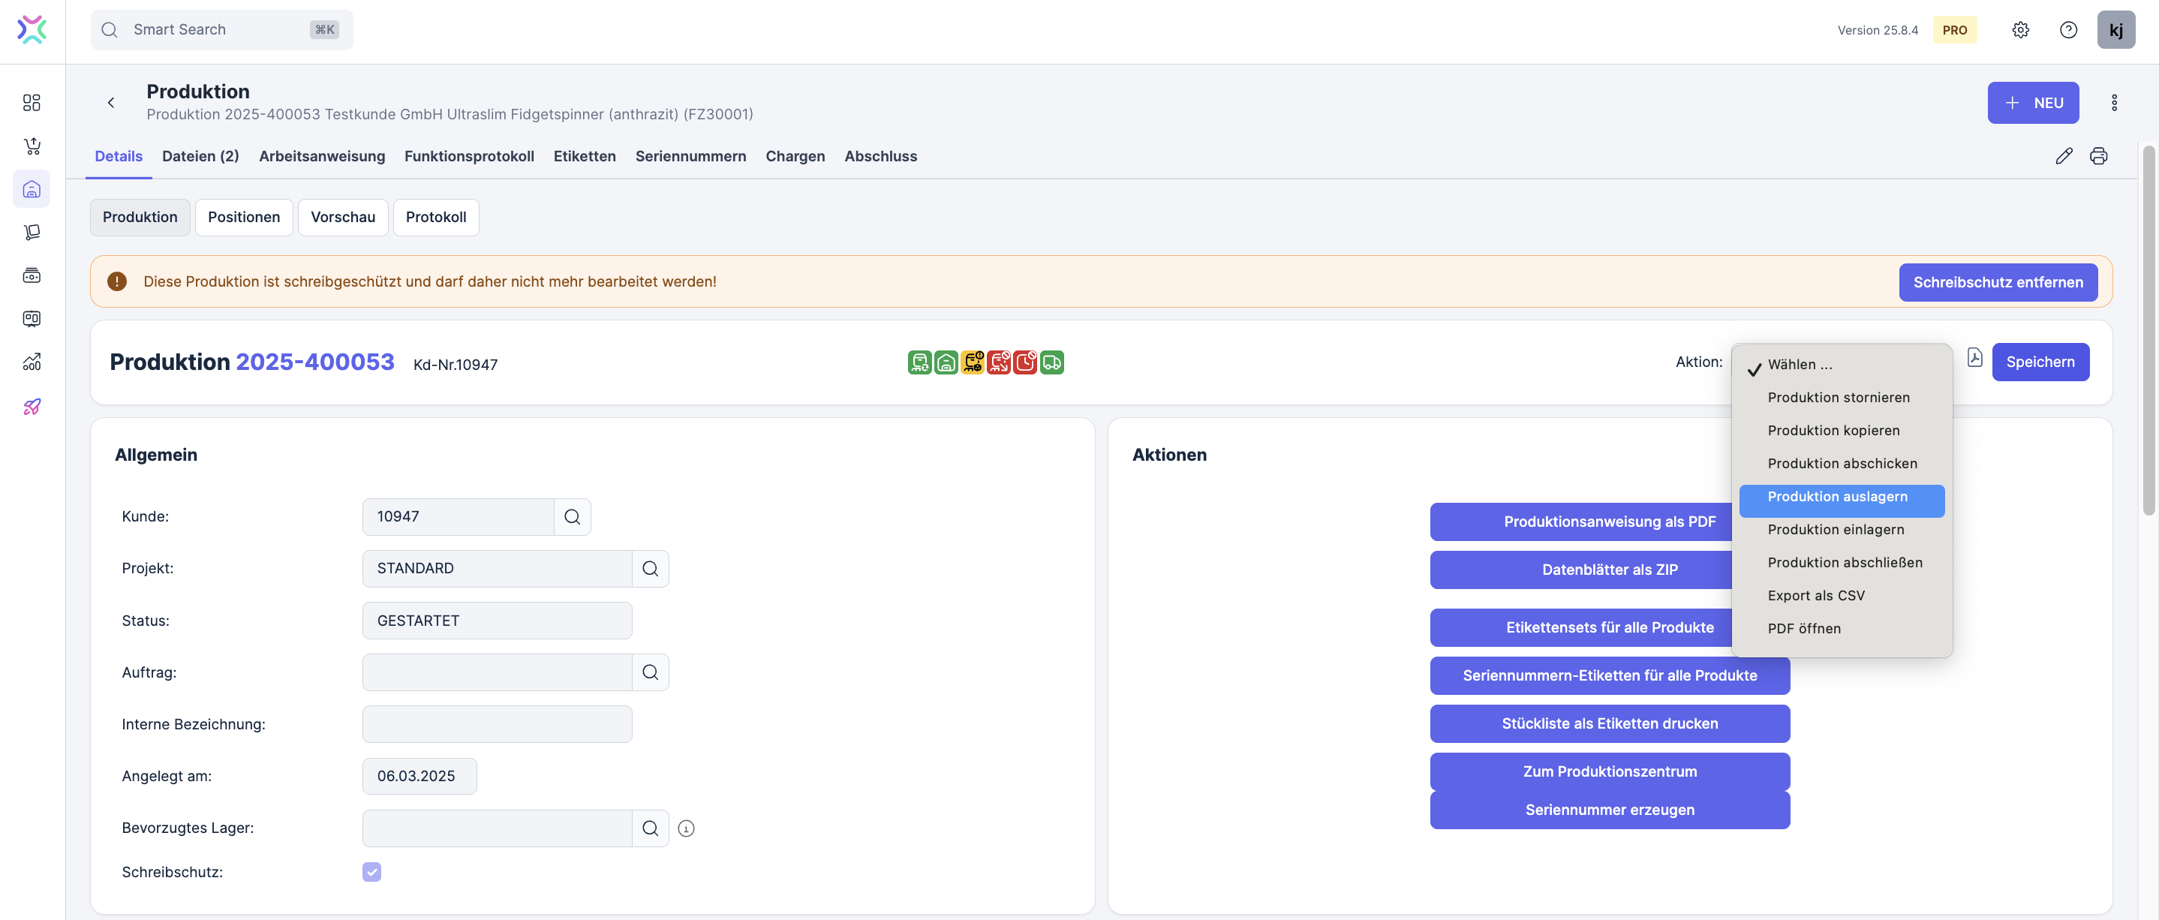Viewport: 2159px width, 920px height.
Task: Open settings gear icon in header
Action: pyautogui.click(x=2020, y=30)
